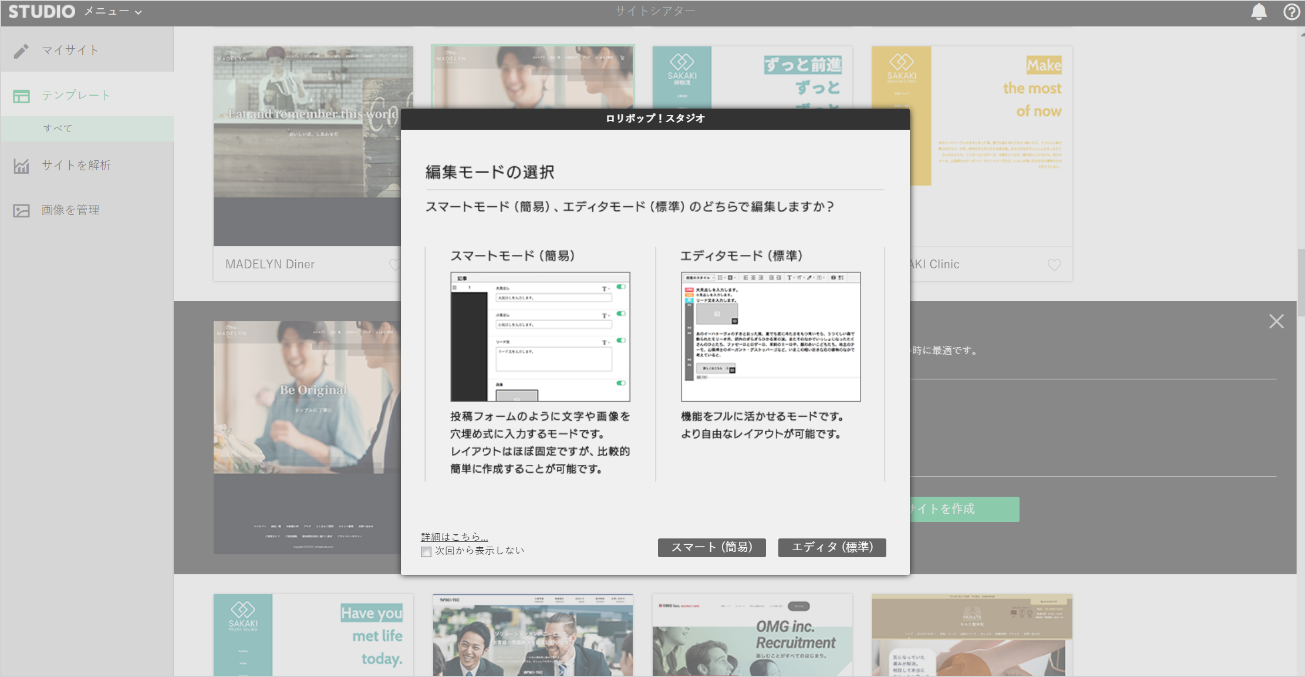Close the template detail panel X
Image resolution: width=1306 pixels, height=677 pixels.
click(1276, 321)
